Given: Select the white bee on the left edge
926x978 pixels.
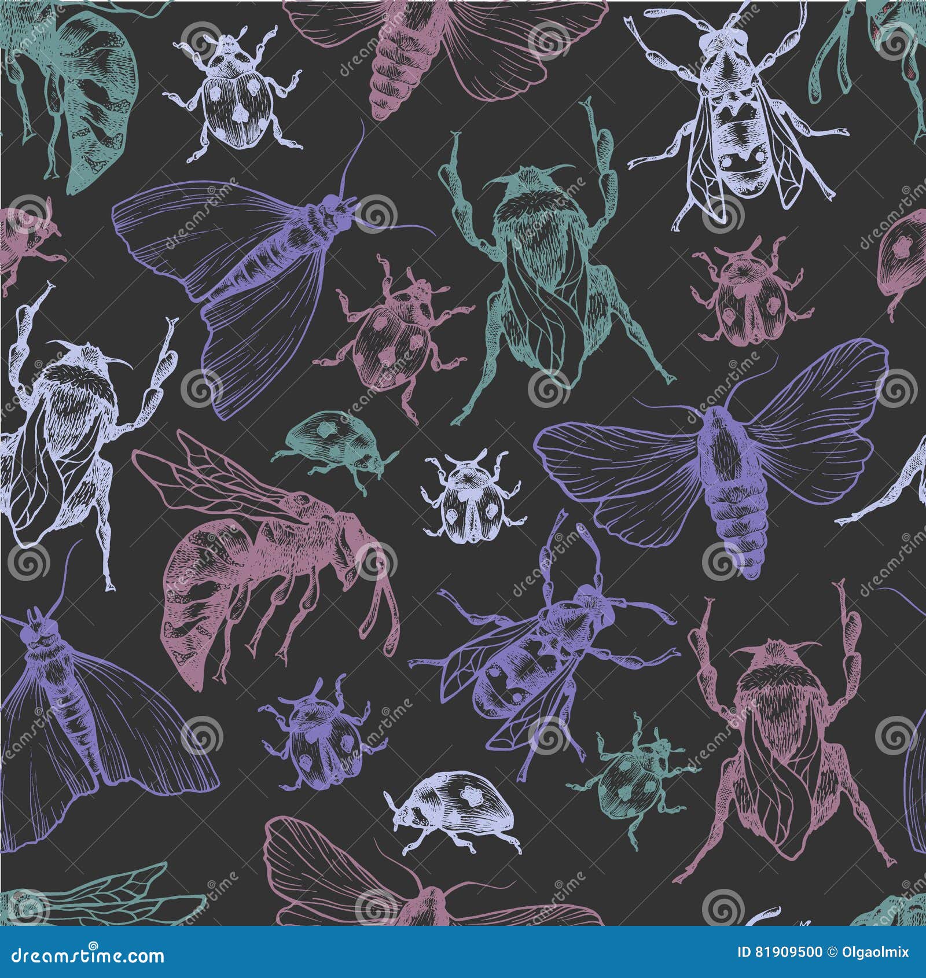Looking at the screenshot, I should (75, 440).
